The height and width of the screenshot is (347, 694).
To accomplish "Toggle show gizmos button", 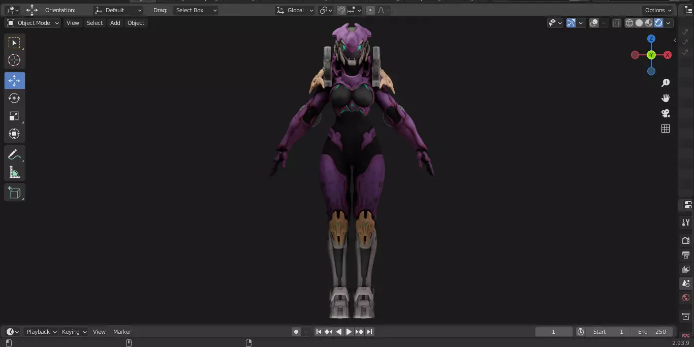I will 571,23.
